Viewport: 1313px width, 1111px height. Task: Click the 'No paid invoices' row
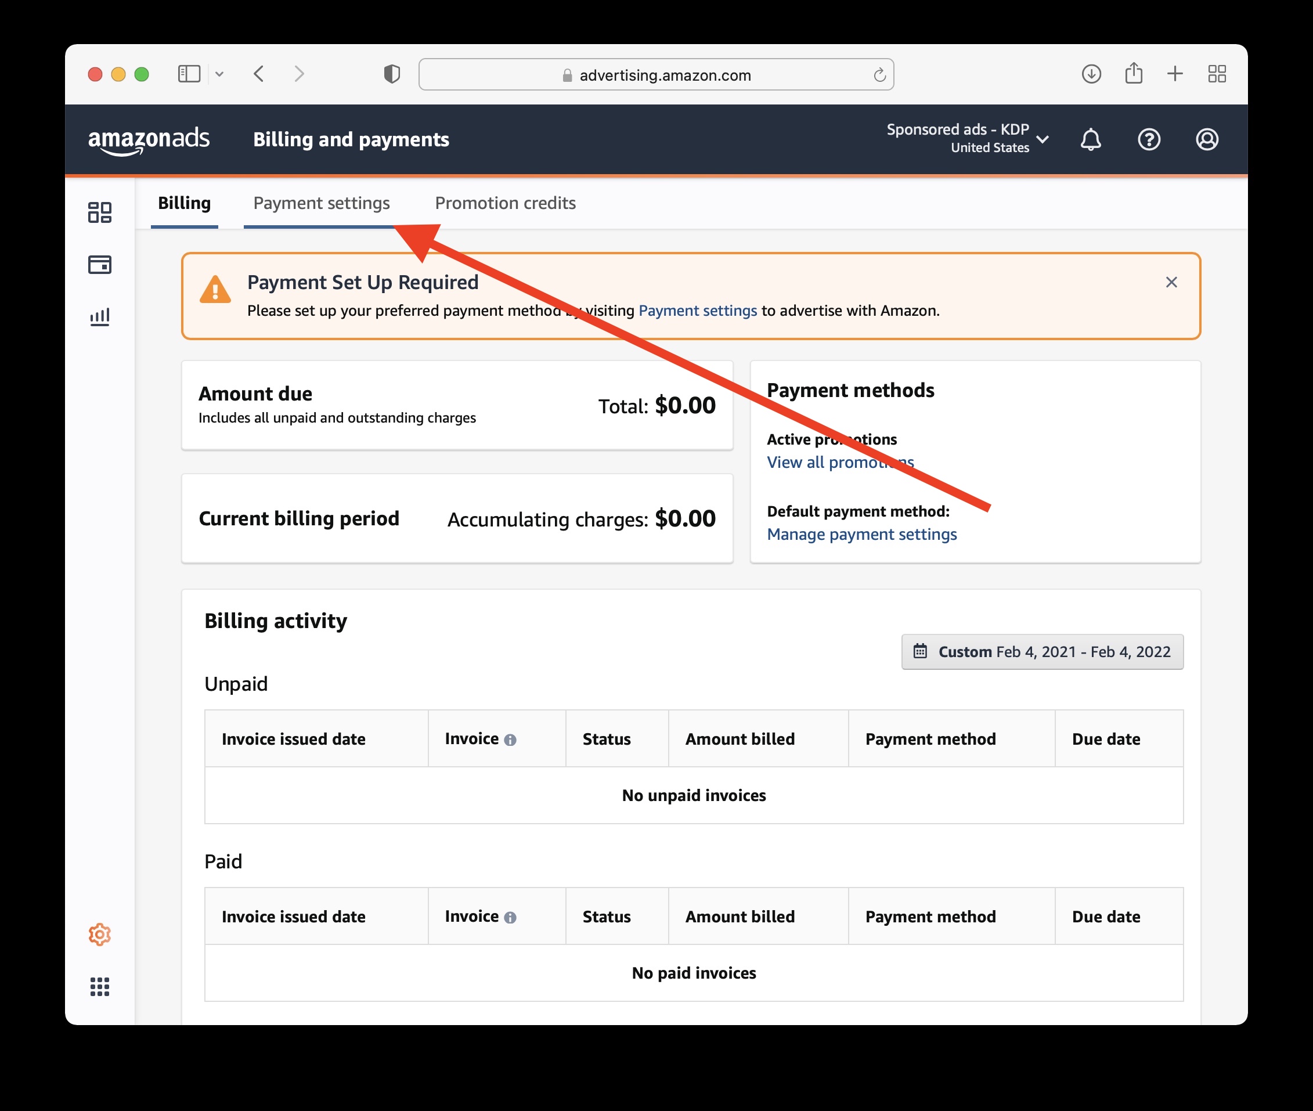[x=694, y=973]
